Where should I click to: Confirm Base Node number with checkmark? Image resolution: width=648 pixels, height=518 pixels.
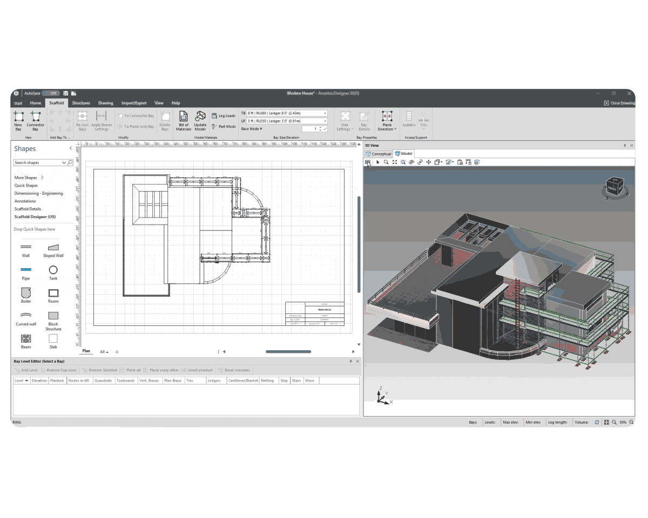pos(325,129)
